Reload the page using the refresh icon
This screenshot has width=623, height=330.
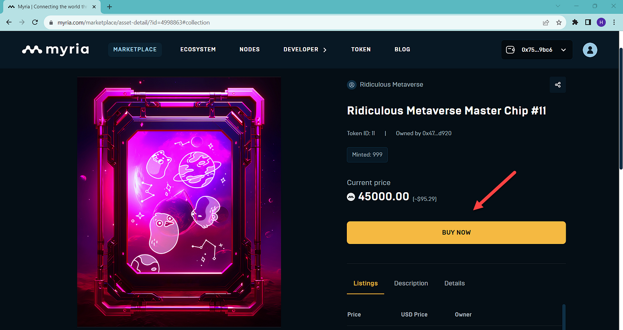[34, 22]
